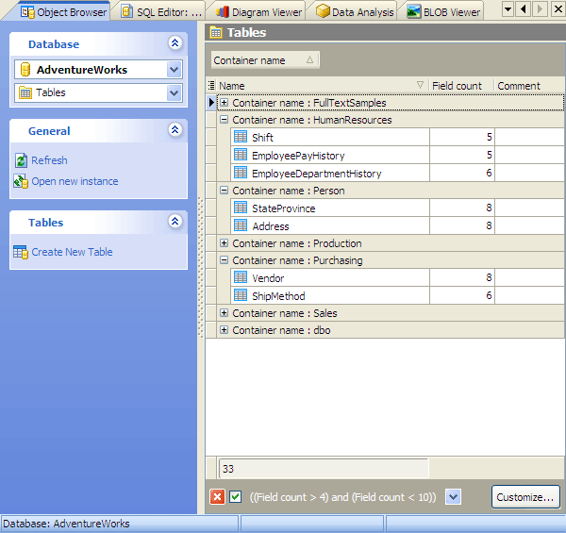This screenshot has width=566, height=533.
Task: Toggle the filter enabled checkbox
Action: coord(235,497)
